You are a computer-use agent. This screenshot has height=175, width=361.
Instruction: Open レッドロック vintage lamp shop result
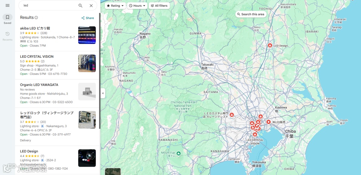(x=57, y=127)
